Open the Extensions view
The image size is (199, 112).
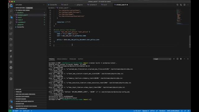(11, 34)
